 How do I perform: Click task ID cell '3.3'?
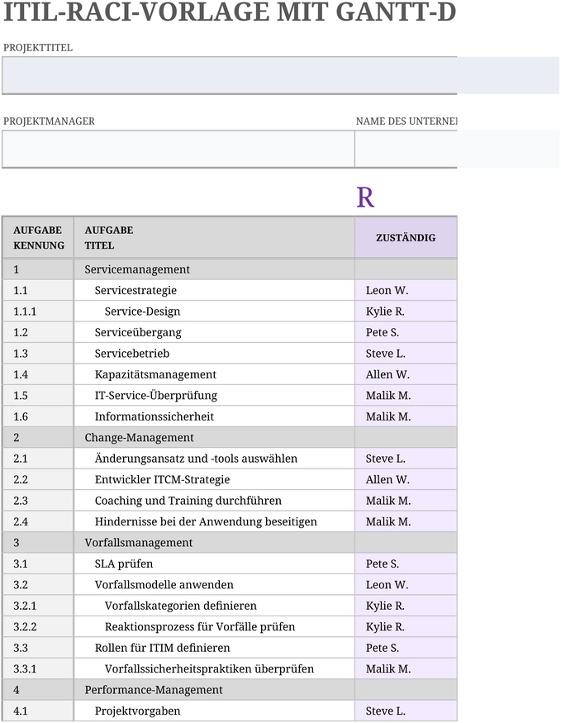[38, 648]
